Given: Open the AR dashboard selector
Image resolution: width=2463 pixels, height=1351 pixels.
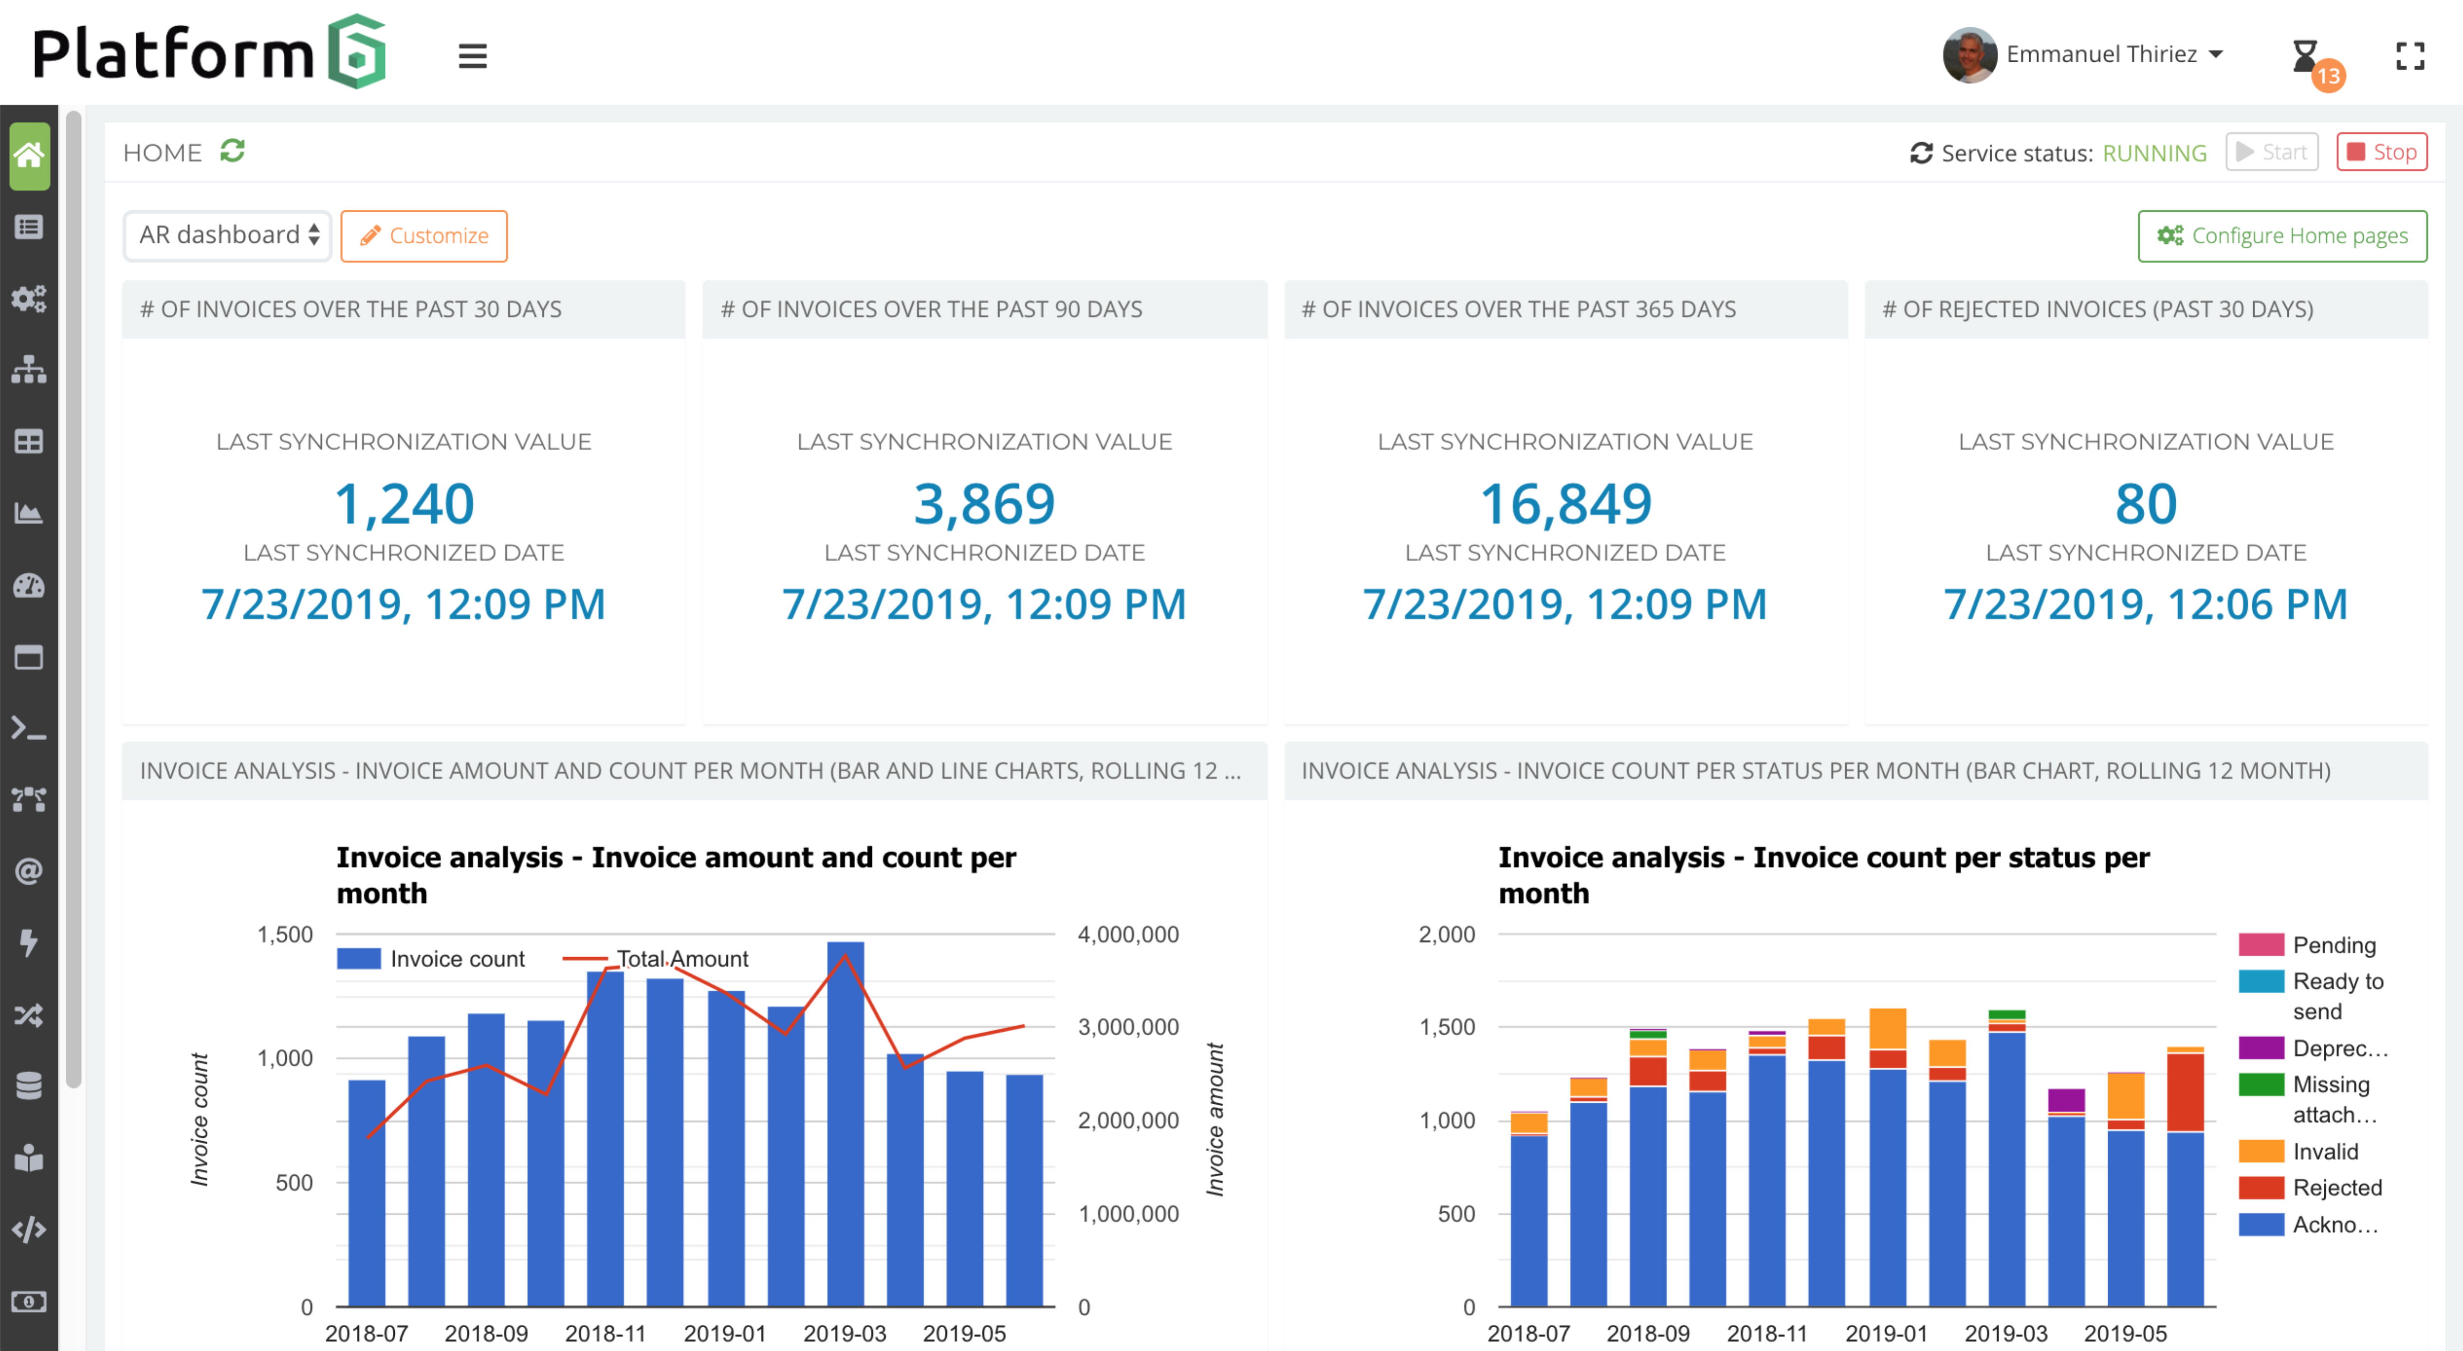Looking at the screenshot, I should [227, 235].
